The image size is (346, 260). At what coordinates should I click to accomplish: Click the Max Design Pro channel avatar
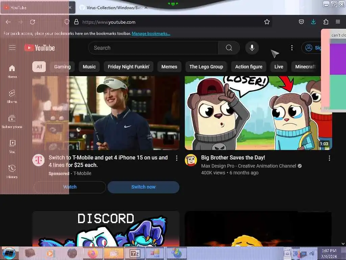coord(191,160)
